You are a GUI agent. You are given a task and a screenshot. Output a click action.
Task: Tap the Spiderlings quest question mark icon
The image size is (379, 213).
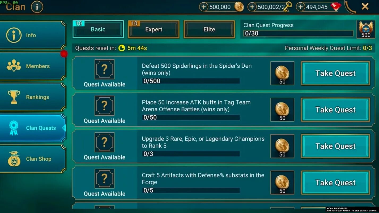[x=104, y=69]
